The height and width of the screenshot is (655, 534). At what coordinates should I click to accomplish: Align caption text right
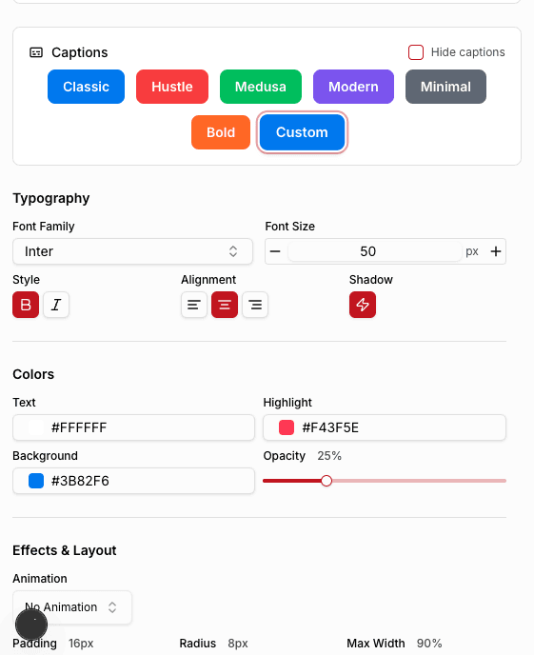(255, 305)
